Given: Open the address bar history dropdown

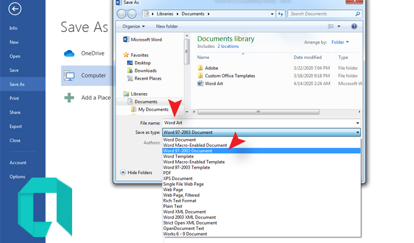Looking at the screenshot, I should tap(272, 14).
